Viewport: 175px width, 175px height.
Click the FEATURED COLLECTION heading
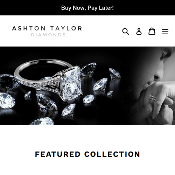tap(87, 154)
